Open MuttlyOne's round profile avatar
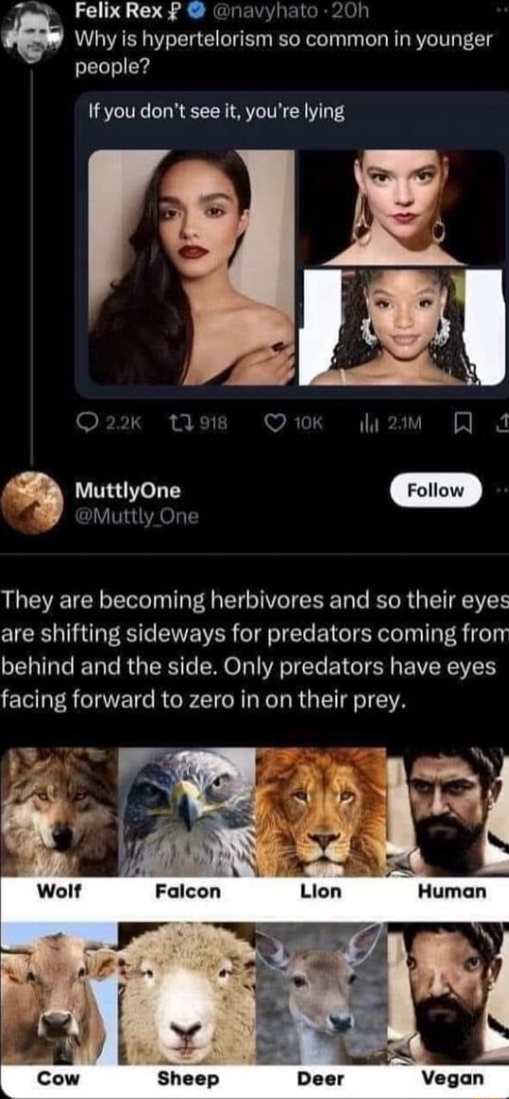This screenshot has height=1099, width=509. pos(30,503)
